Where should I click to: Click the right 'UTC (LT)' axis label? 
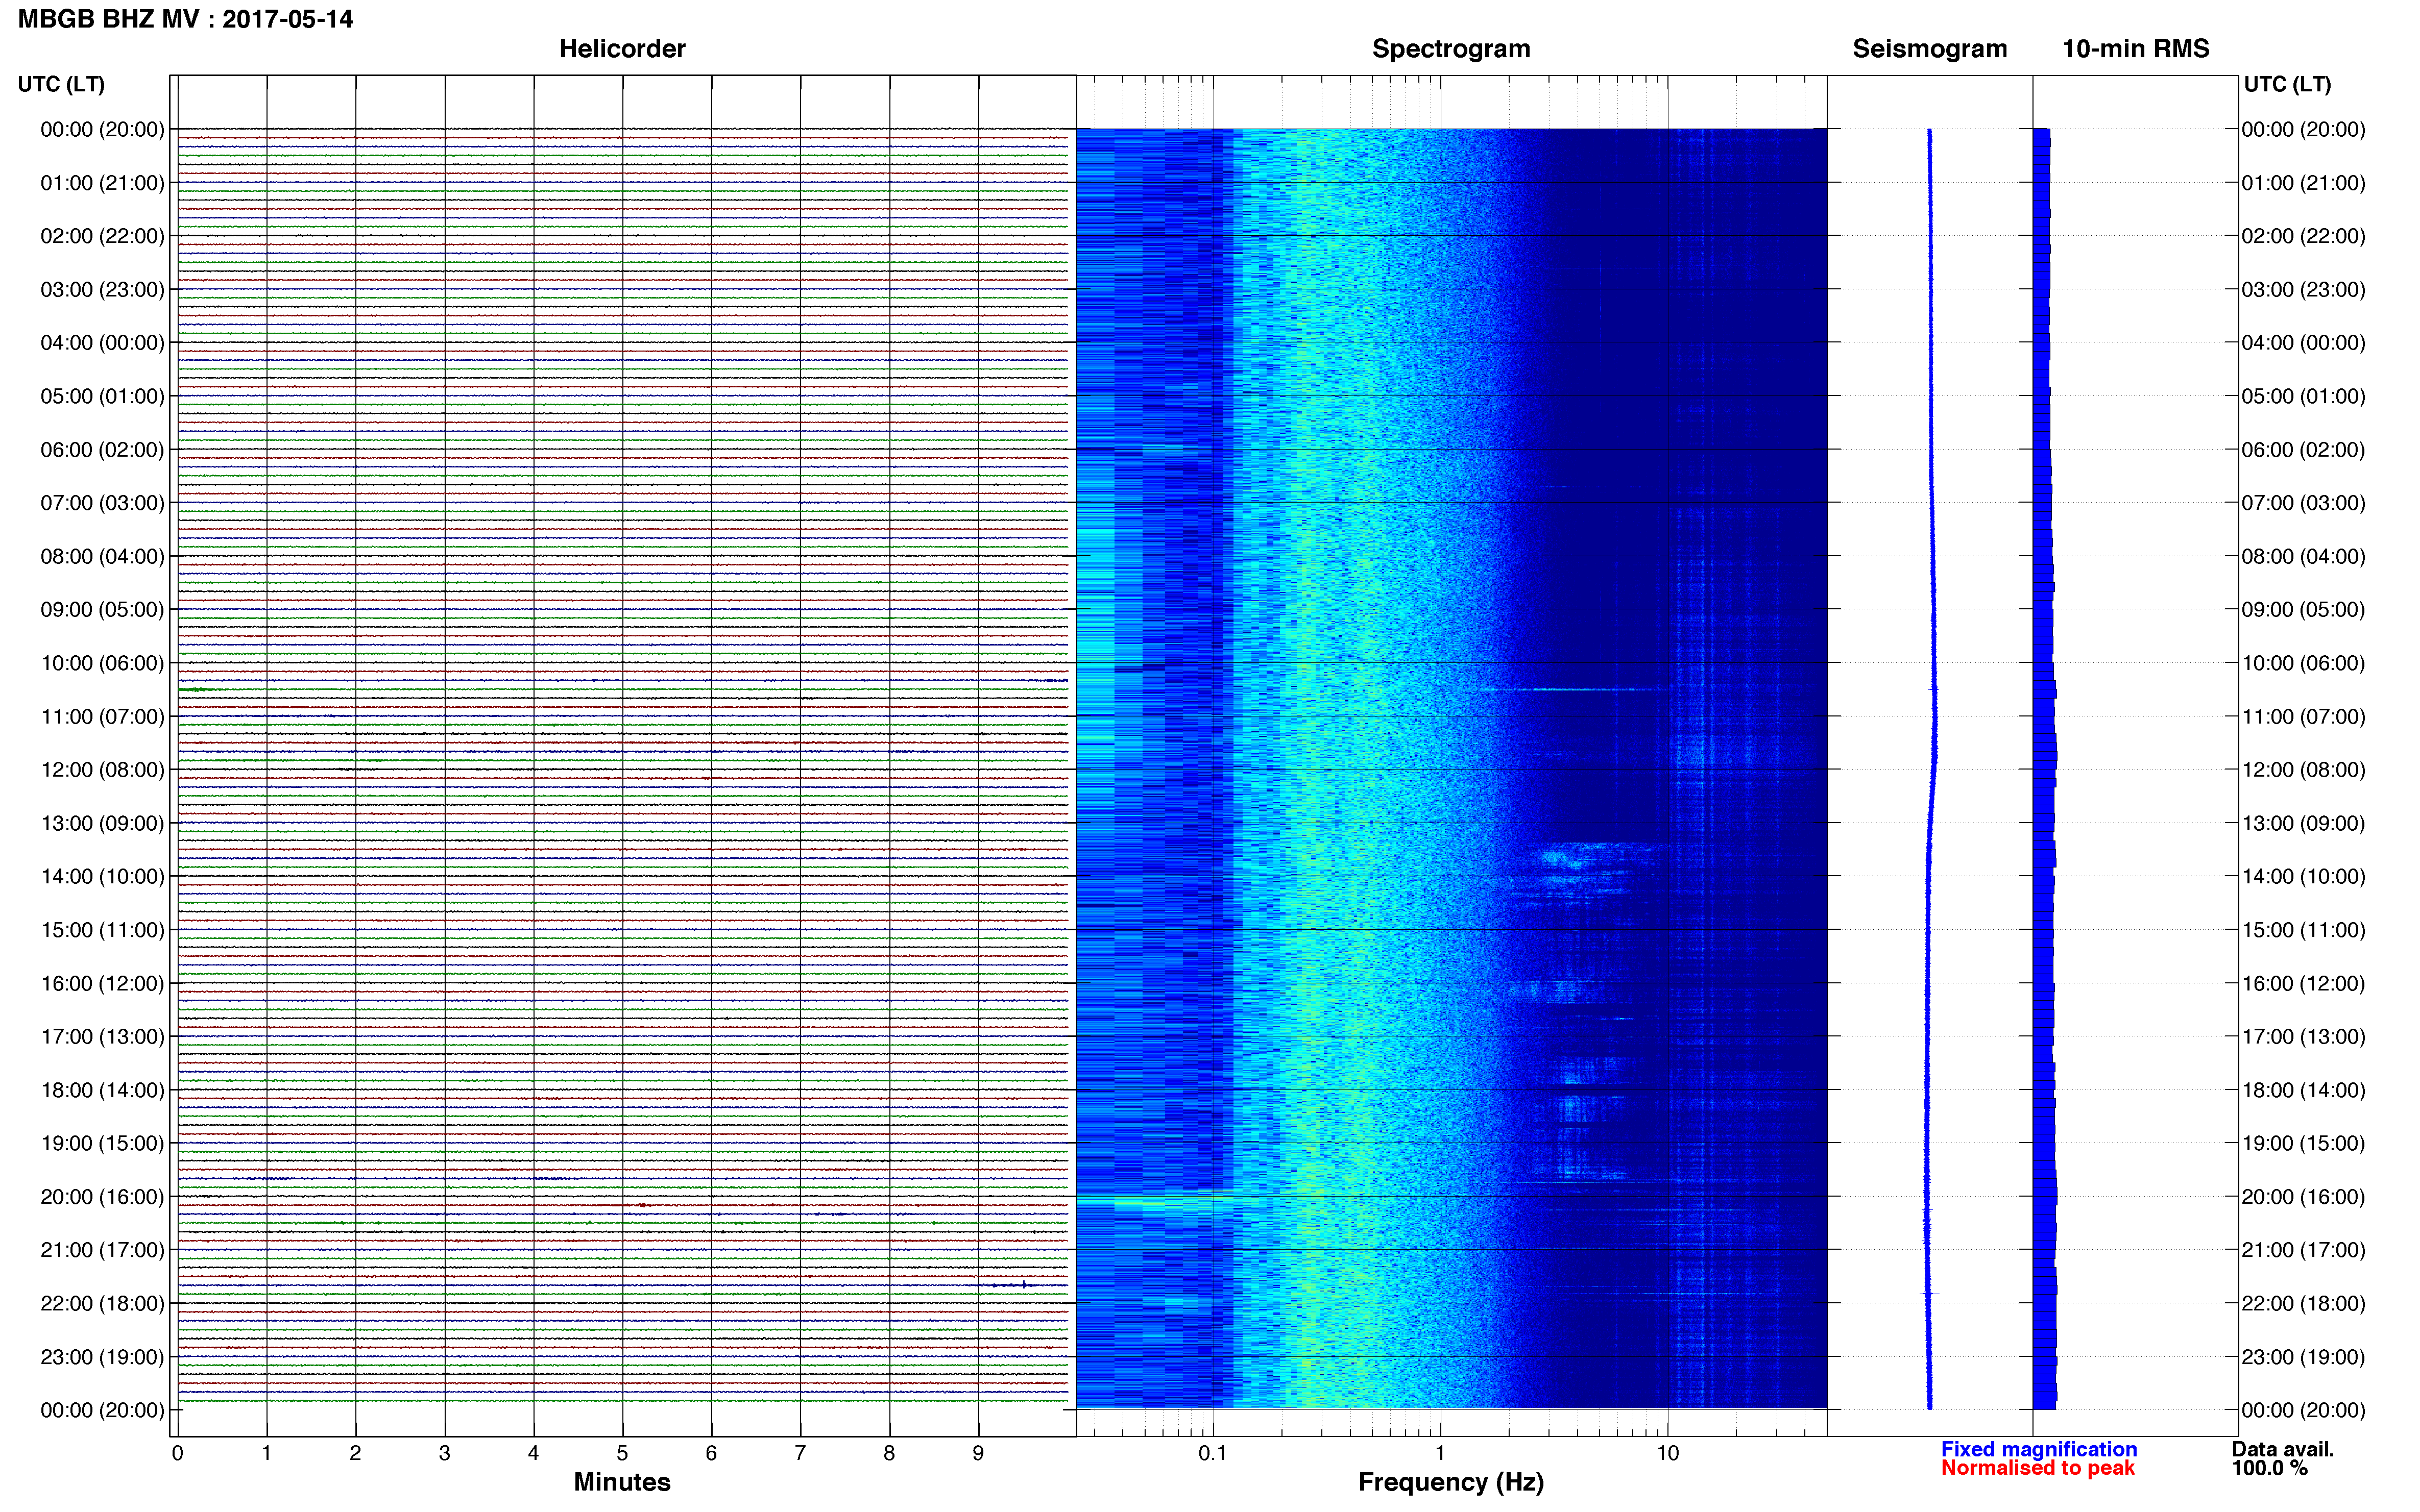(x=2287, y=84)
